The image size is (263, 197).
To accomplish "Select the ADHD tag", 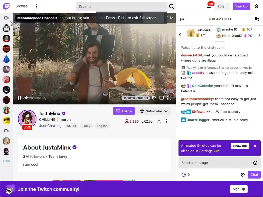I will tap(71, 126).
